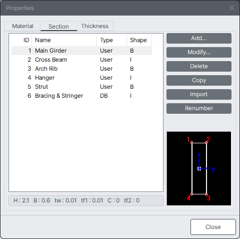Open the Thickness tab
The image size is (240, 239).
95,26
